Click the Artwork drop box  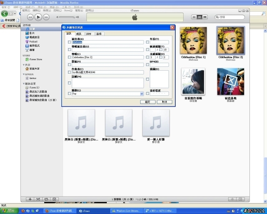tap(159, 79)
